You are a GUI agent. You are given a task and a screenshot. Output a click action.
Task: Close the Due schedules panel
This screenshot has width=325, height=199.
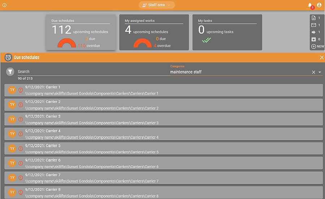click(321, 58)
